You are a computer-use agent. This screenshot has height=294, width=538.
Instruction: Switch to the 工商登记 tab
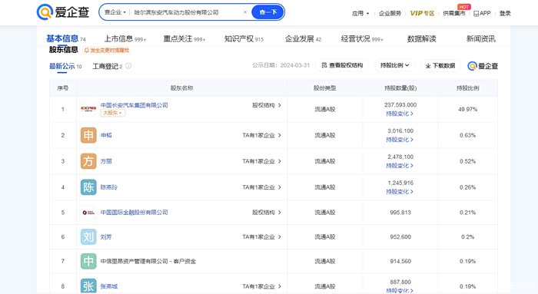107,66
